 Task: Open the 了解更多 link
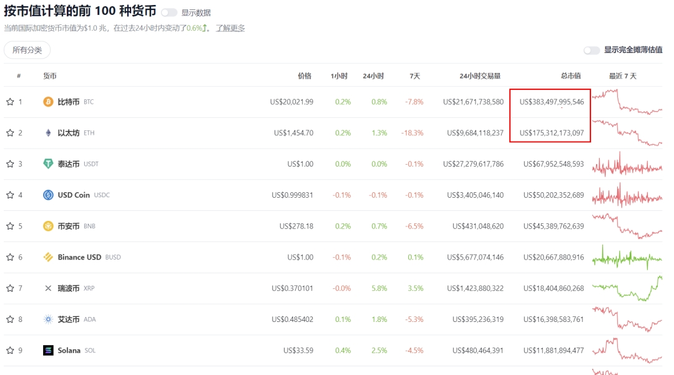[230, 28]
